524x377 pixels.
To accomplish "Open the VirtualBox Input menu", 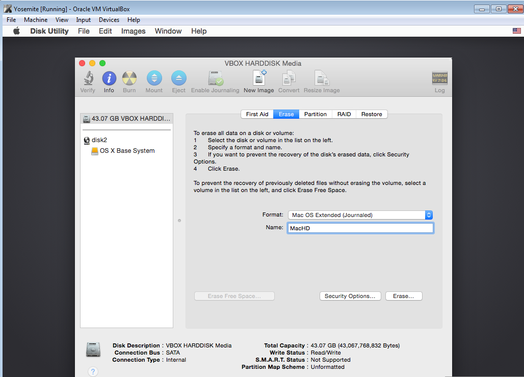I will coord(83,20).
